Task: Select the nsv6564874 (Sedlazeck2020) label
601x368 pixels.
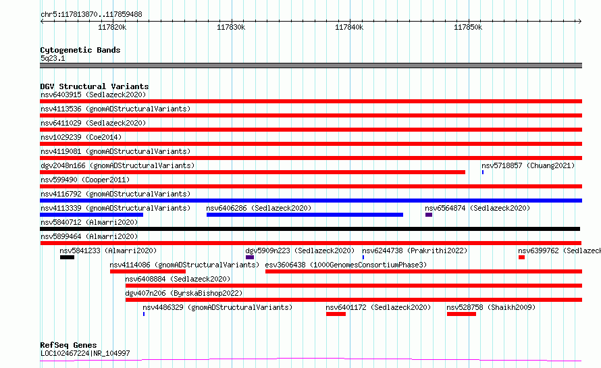Action: [477, 208]
